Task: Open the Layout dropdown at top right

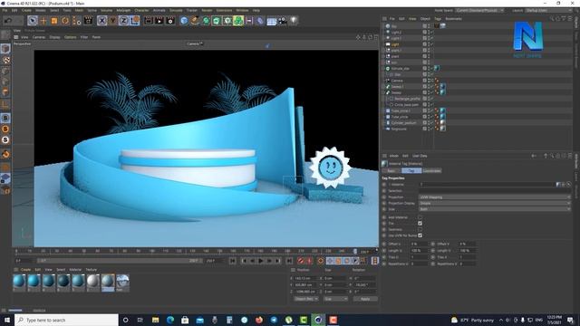Action: [x=549, y=10]
